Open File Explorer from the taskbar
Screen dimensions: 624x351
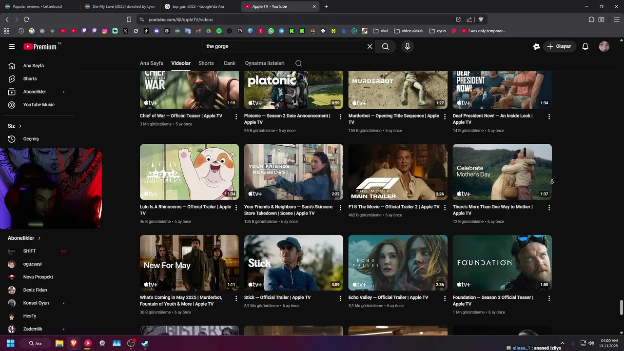(59, 343)
